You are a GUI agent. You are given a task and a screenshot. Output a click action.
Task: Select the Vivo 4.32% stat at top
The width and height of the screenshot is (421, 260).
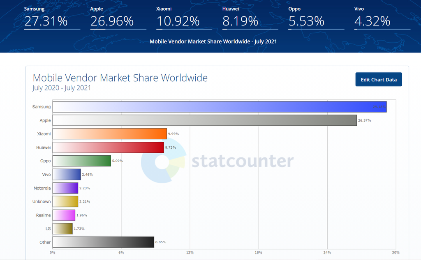click(x=382, y=18)
